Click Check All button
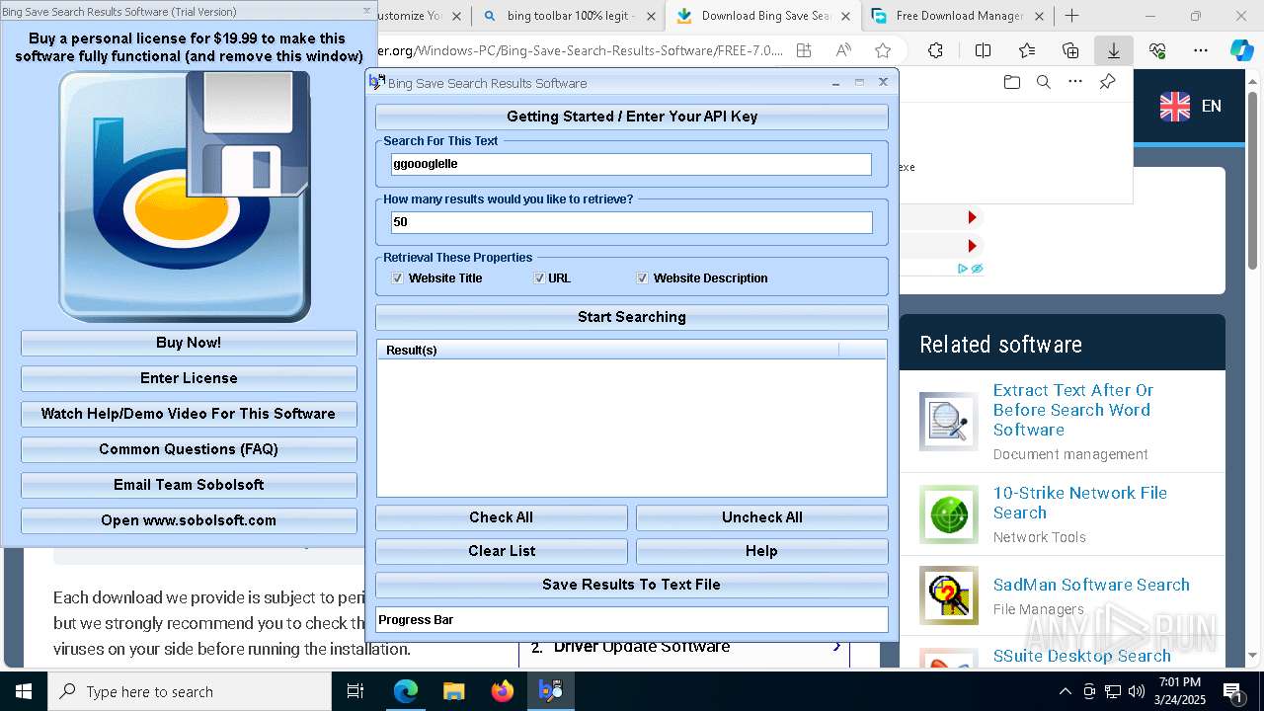 click(x=502, y=517)
